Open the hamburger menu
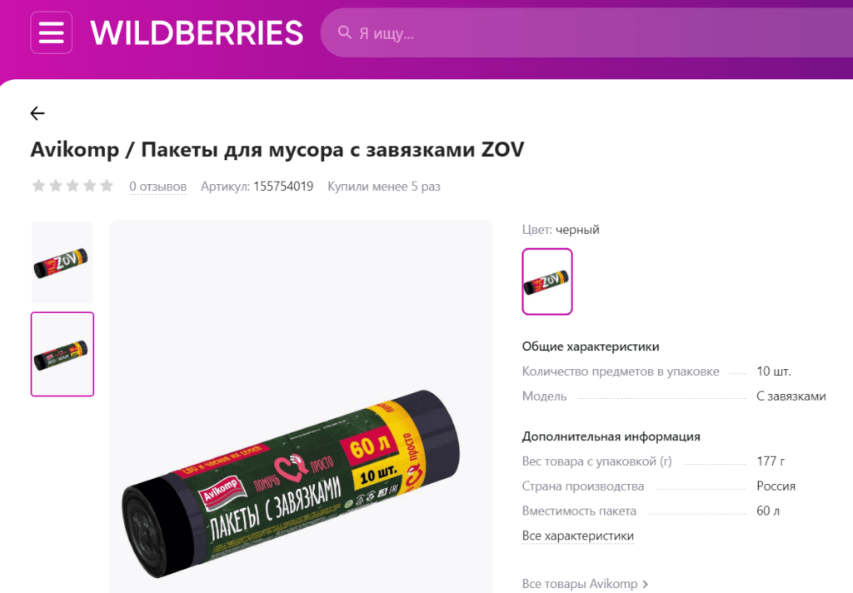This screenshot has height=593, width=853. (x=51, y=32)
